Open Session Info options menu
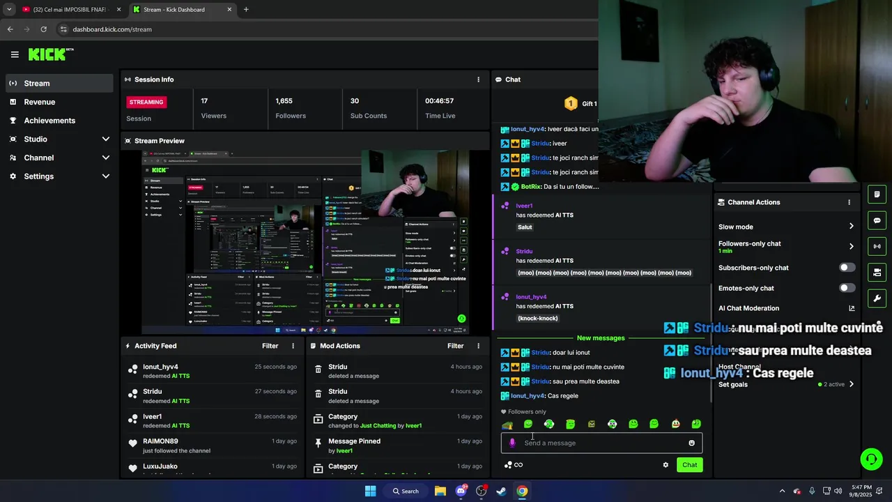Image resolution: width=892 pixels, height=502 pixels. [478, 79]
